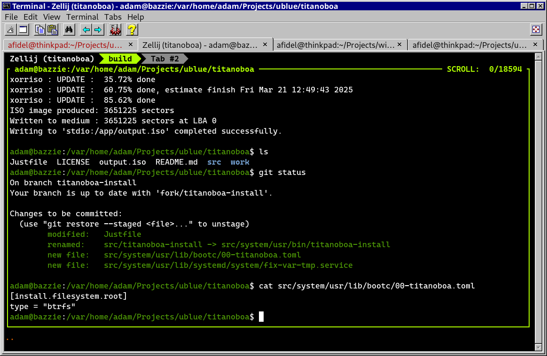Close the red-titled afidel@thinkpad tab

[x=131, y=45]
